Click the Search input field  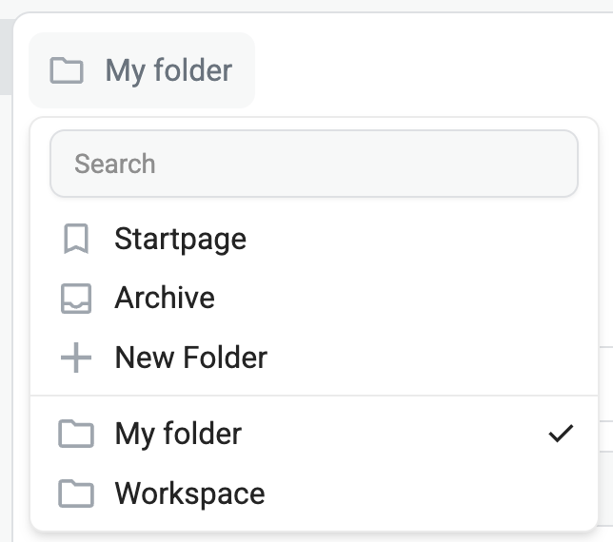[x=314, y=164]
